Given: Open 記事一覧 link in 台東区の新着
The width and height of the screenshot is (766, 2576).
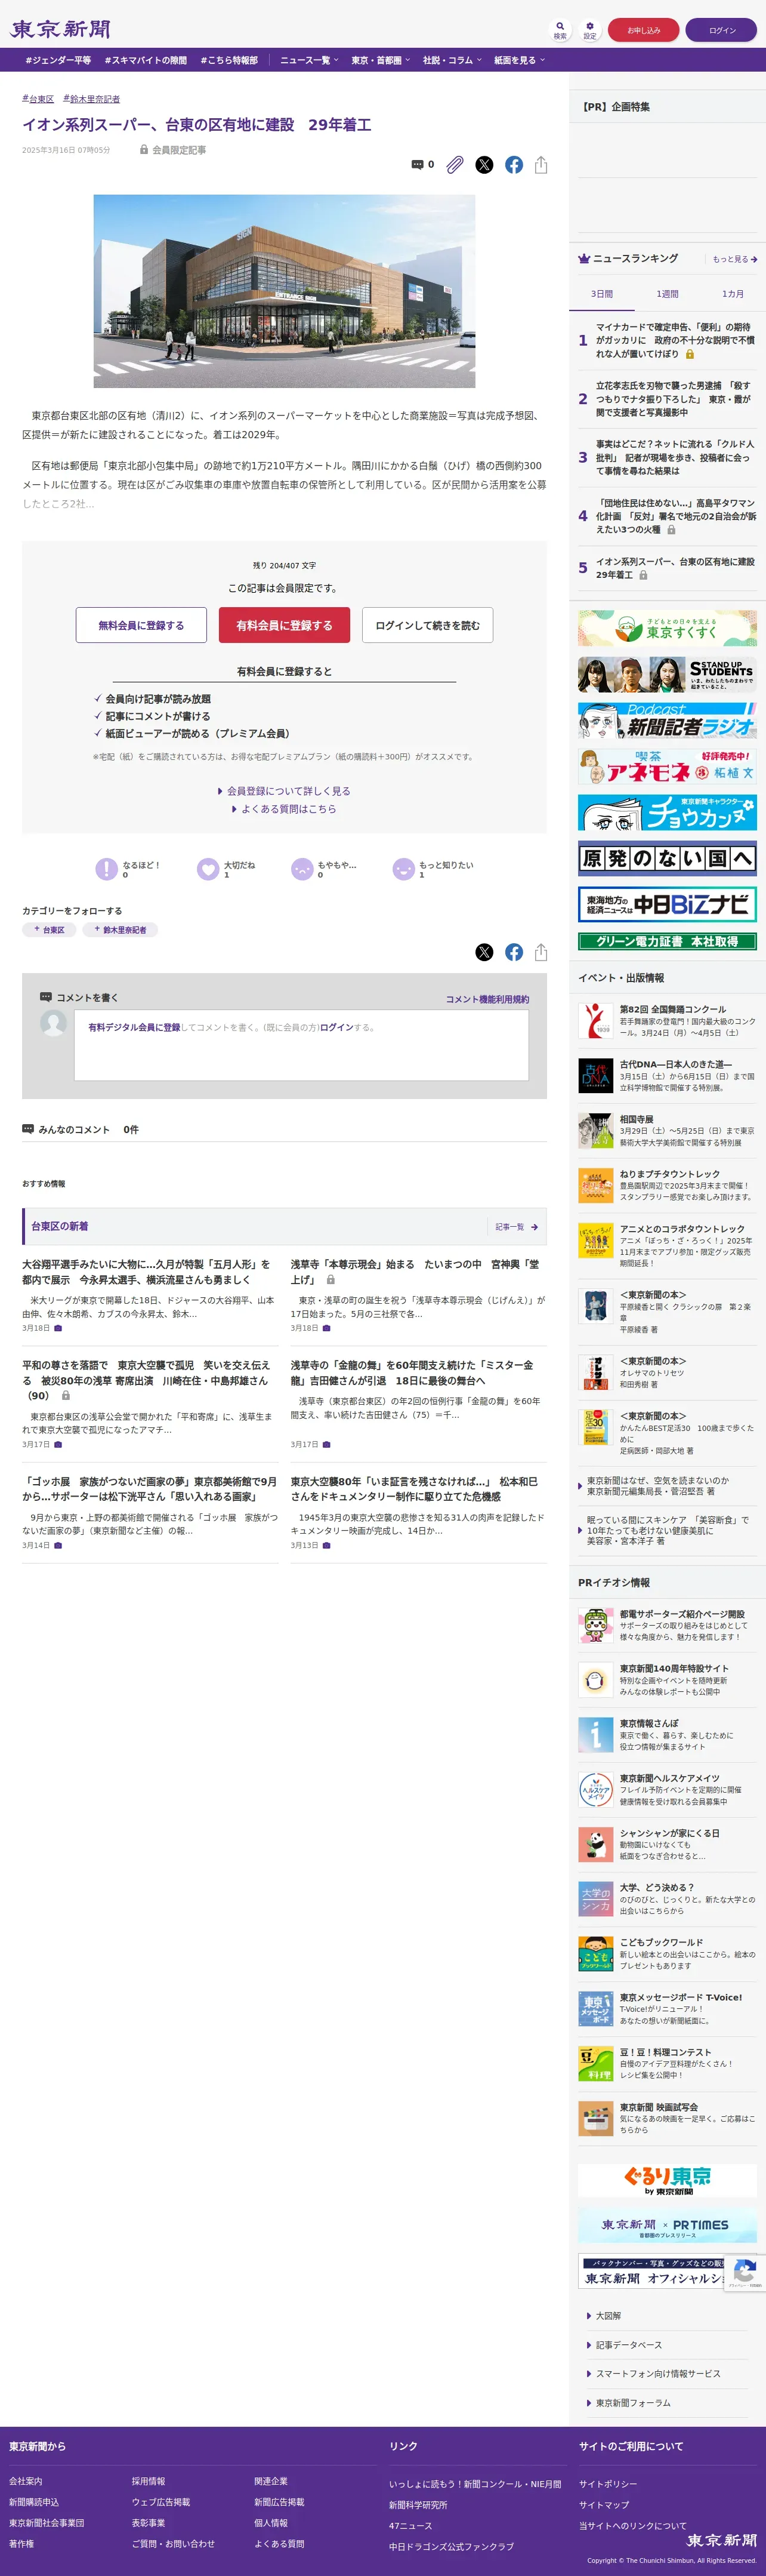Looking at the screenshot, I should coord(516,1227).
